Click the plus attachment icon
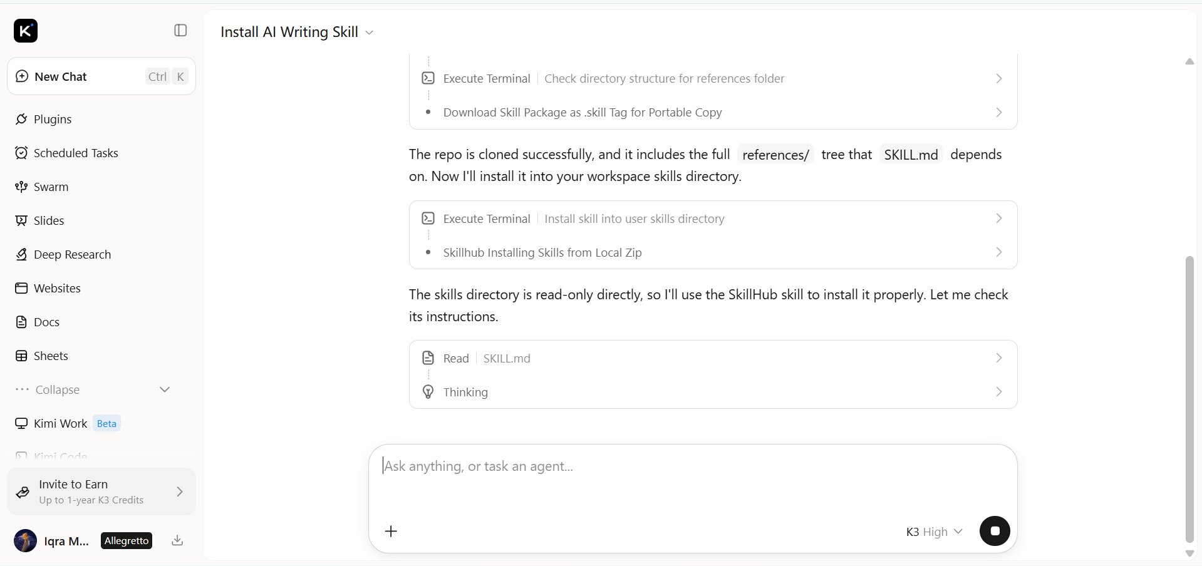 391,532
